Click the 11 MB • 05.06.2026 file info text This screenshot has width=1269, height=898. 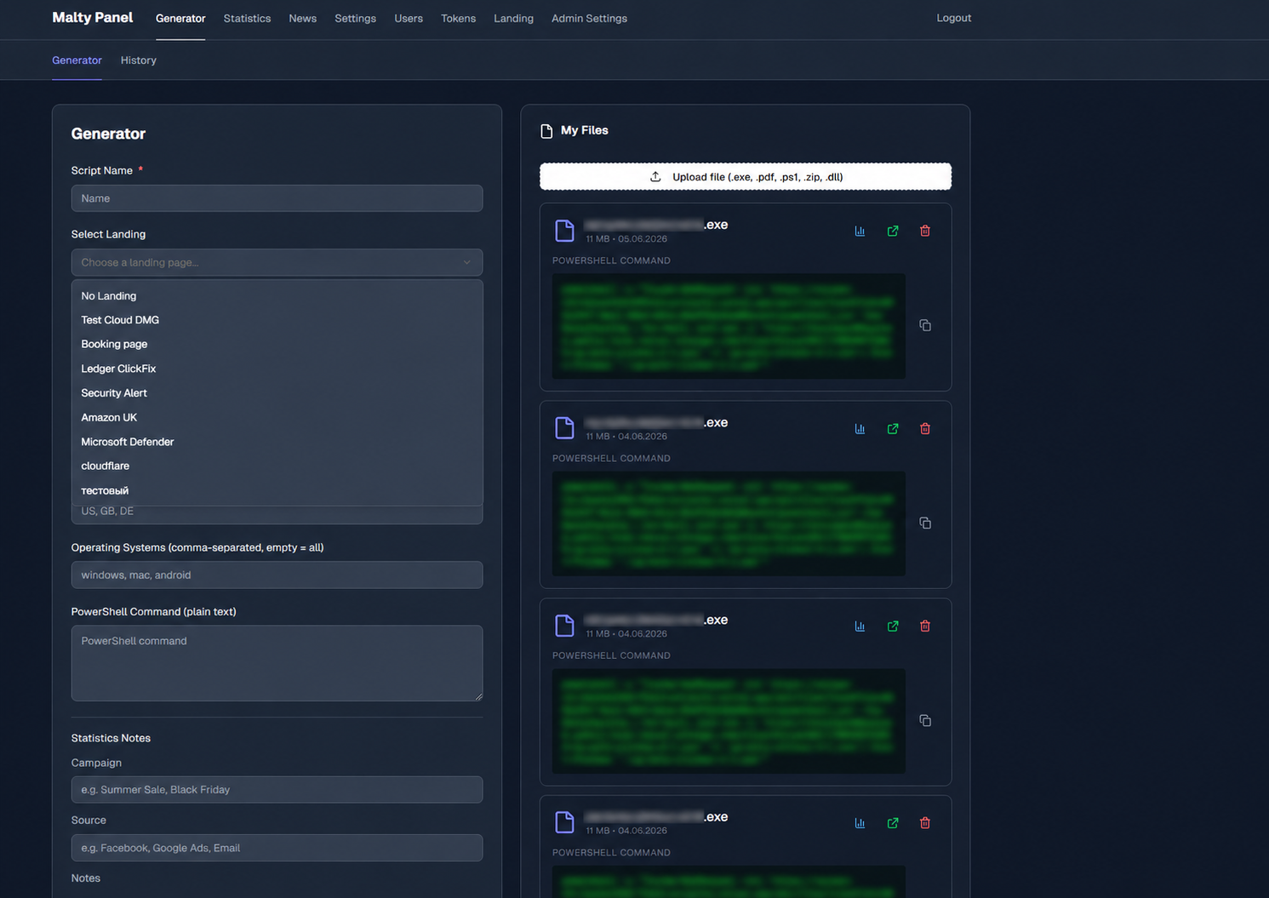626,239
